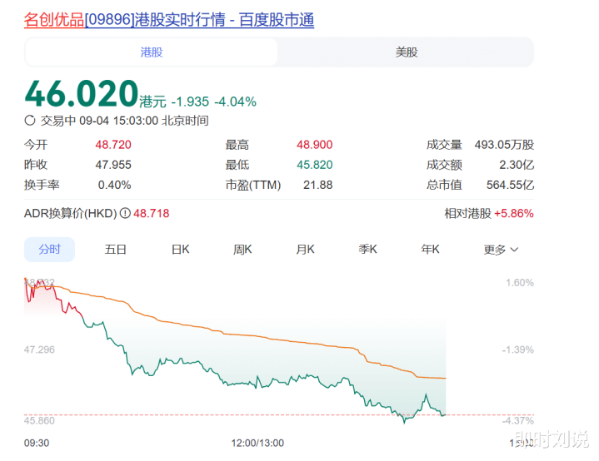Click the ADR price 48.718

152,213
